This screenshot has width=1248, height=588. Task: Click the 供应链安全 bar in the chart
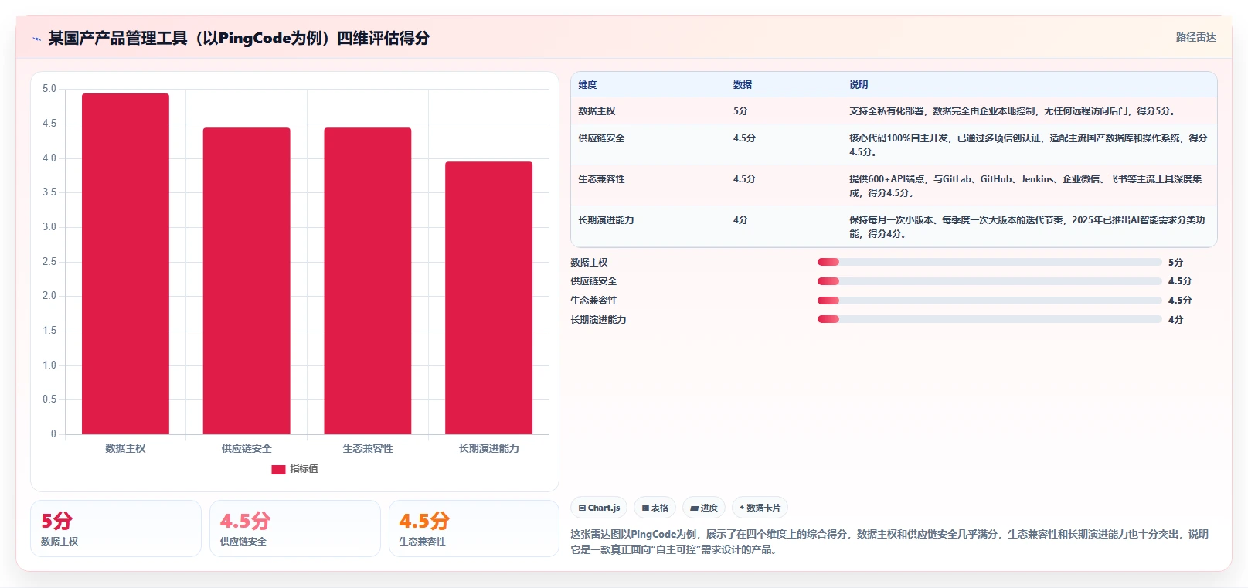(247, 280)
